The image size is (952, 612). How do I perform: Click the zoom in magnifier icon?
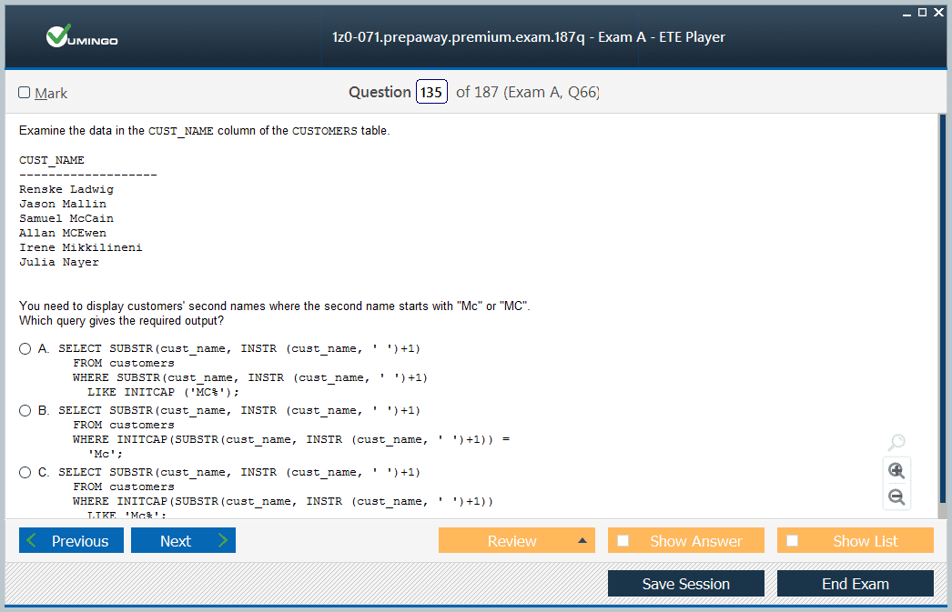[x=896, y=471]
